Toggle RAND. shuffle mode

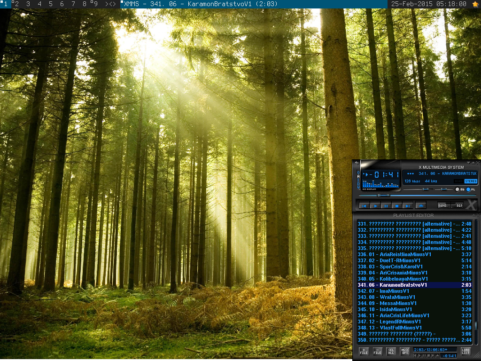click(444, 205)
